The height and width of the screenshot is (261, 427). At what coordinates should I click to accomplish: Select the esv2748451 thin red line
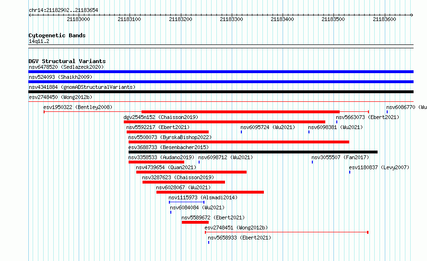287,232
